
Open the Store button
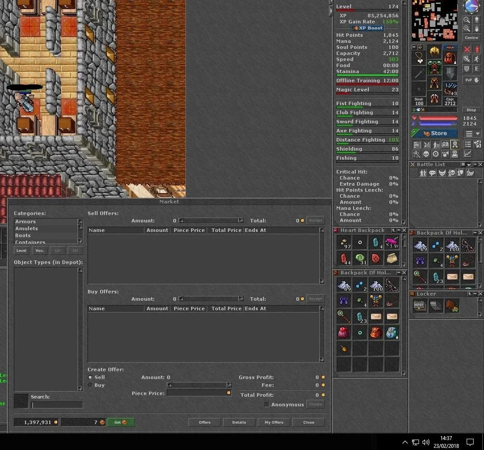point(435,133)
